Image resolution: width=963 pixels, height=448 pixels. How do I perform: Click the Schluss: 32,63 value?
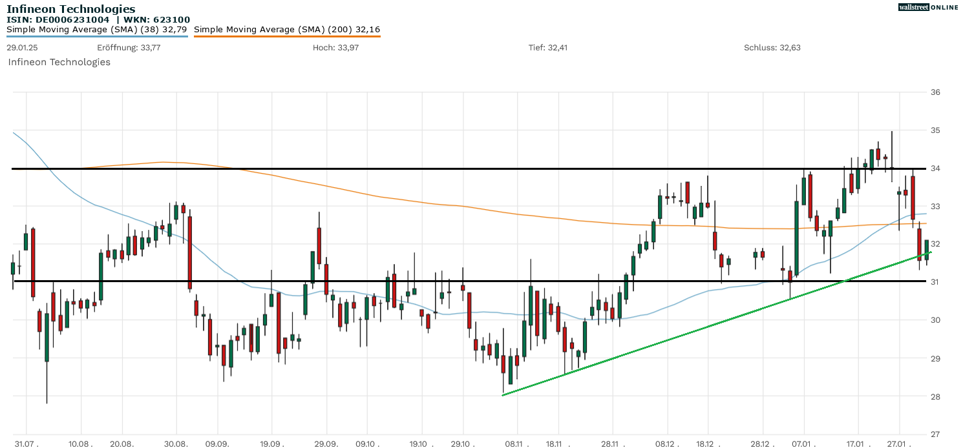(772, 48)
